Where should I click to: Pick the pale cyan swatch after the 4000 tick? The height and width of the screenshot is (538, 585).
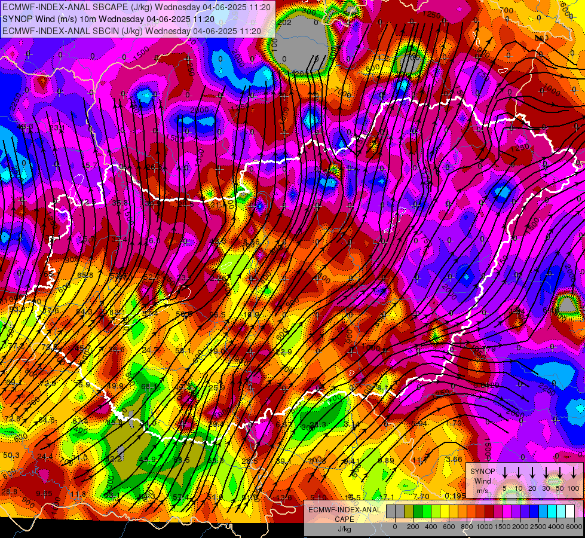(561, 511)
